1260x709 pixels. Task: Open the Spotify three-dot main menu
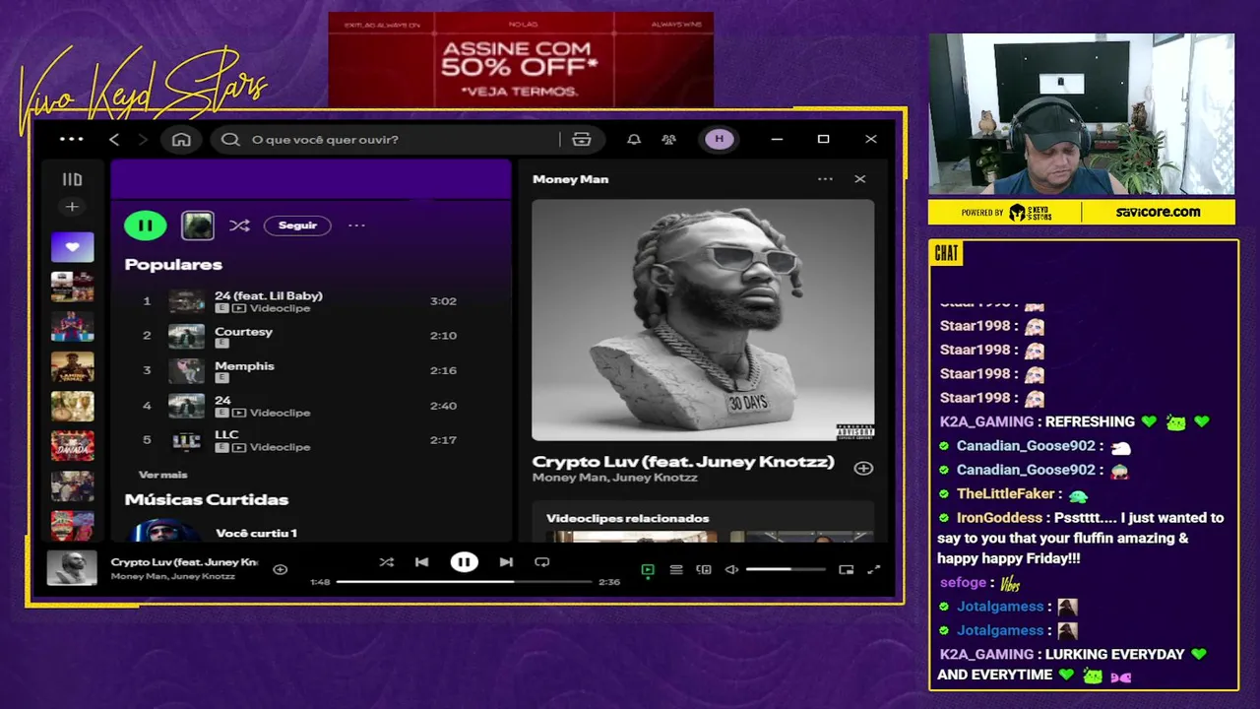[72, 139]
